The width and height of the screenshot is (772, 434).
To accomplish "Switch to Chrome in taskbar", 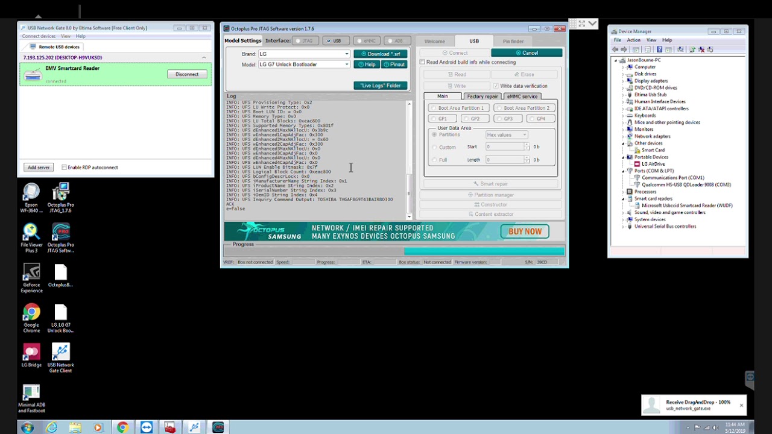I will pos(122,427).
